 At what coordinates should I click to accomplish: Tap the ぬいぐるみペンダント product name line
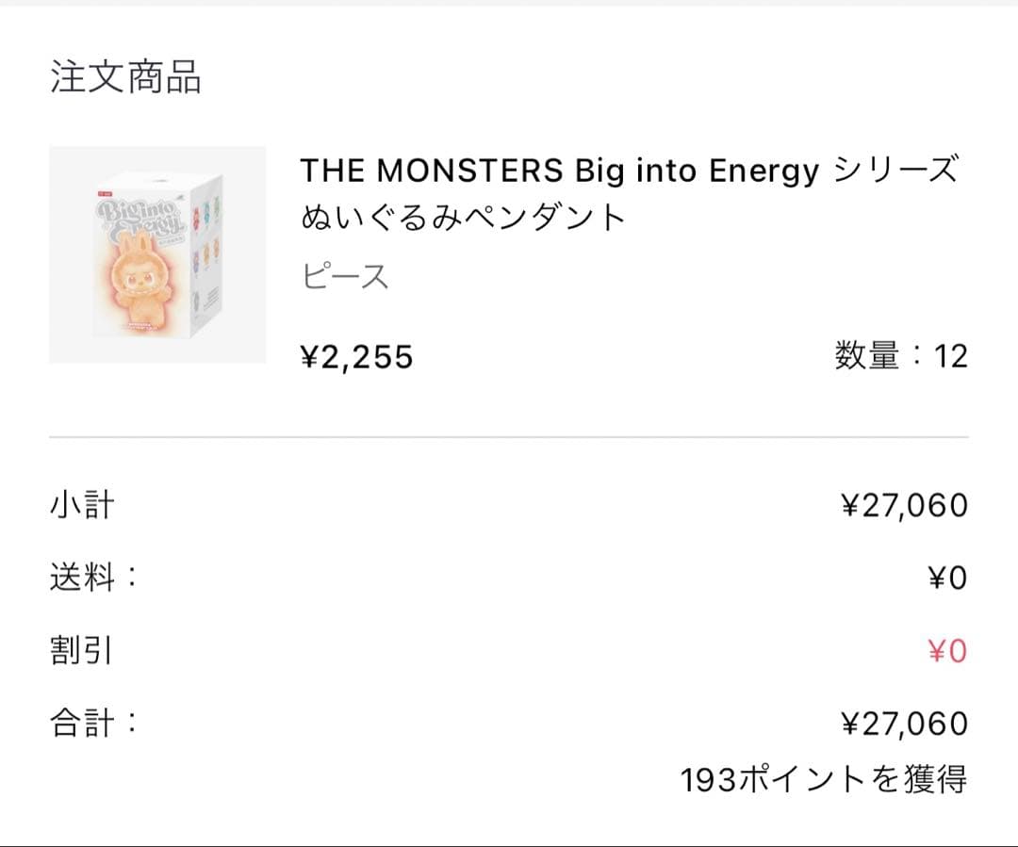point(463,219)
